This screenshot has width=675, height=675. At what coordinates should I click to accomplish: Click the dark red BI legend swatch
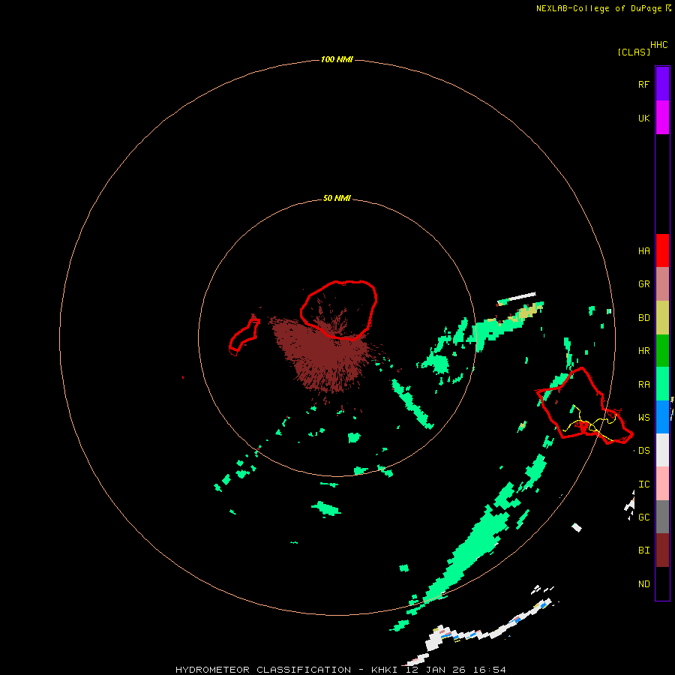point(662,550)
